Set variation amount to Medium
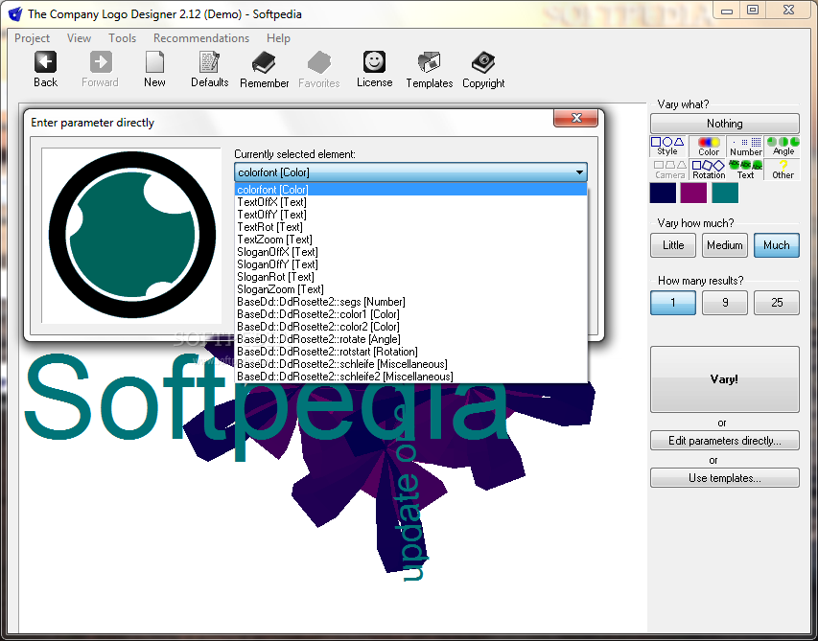Image resolution: width=818 pixels, height=641 pixels. [725, 245]
